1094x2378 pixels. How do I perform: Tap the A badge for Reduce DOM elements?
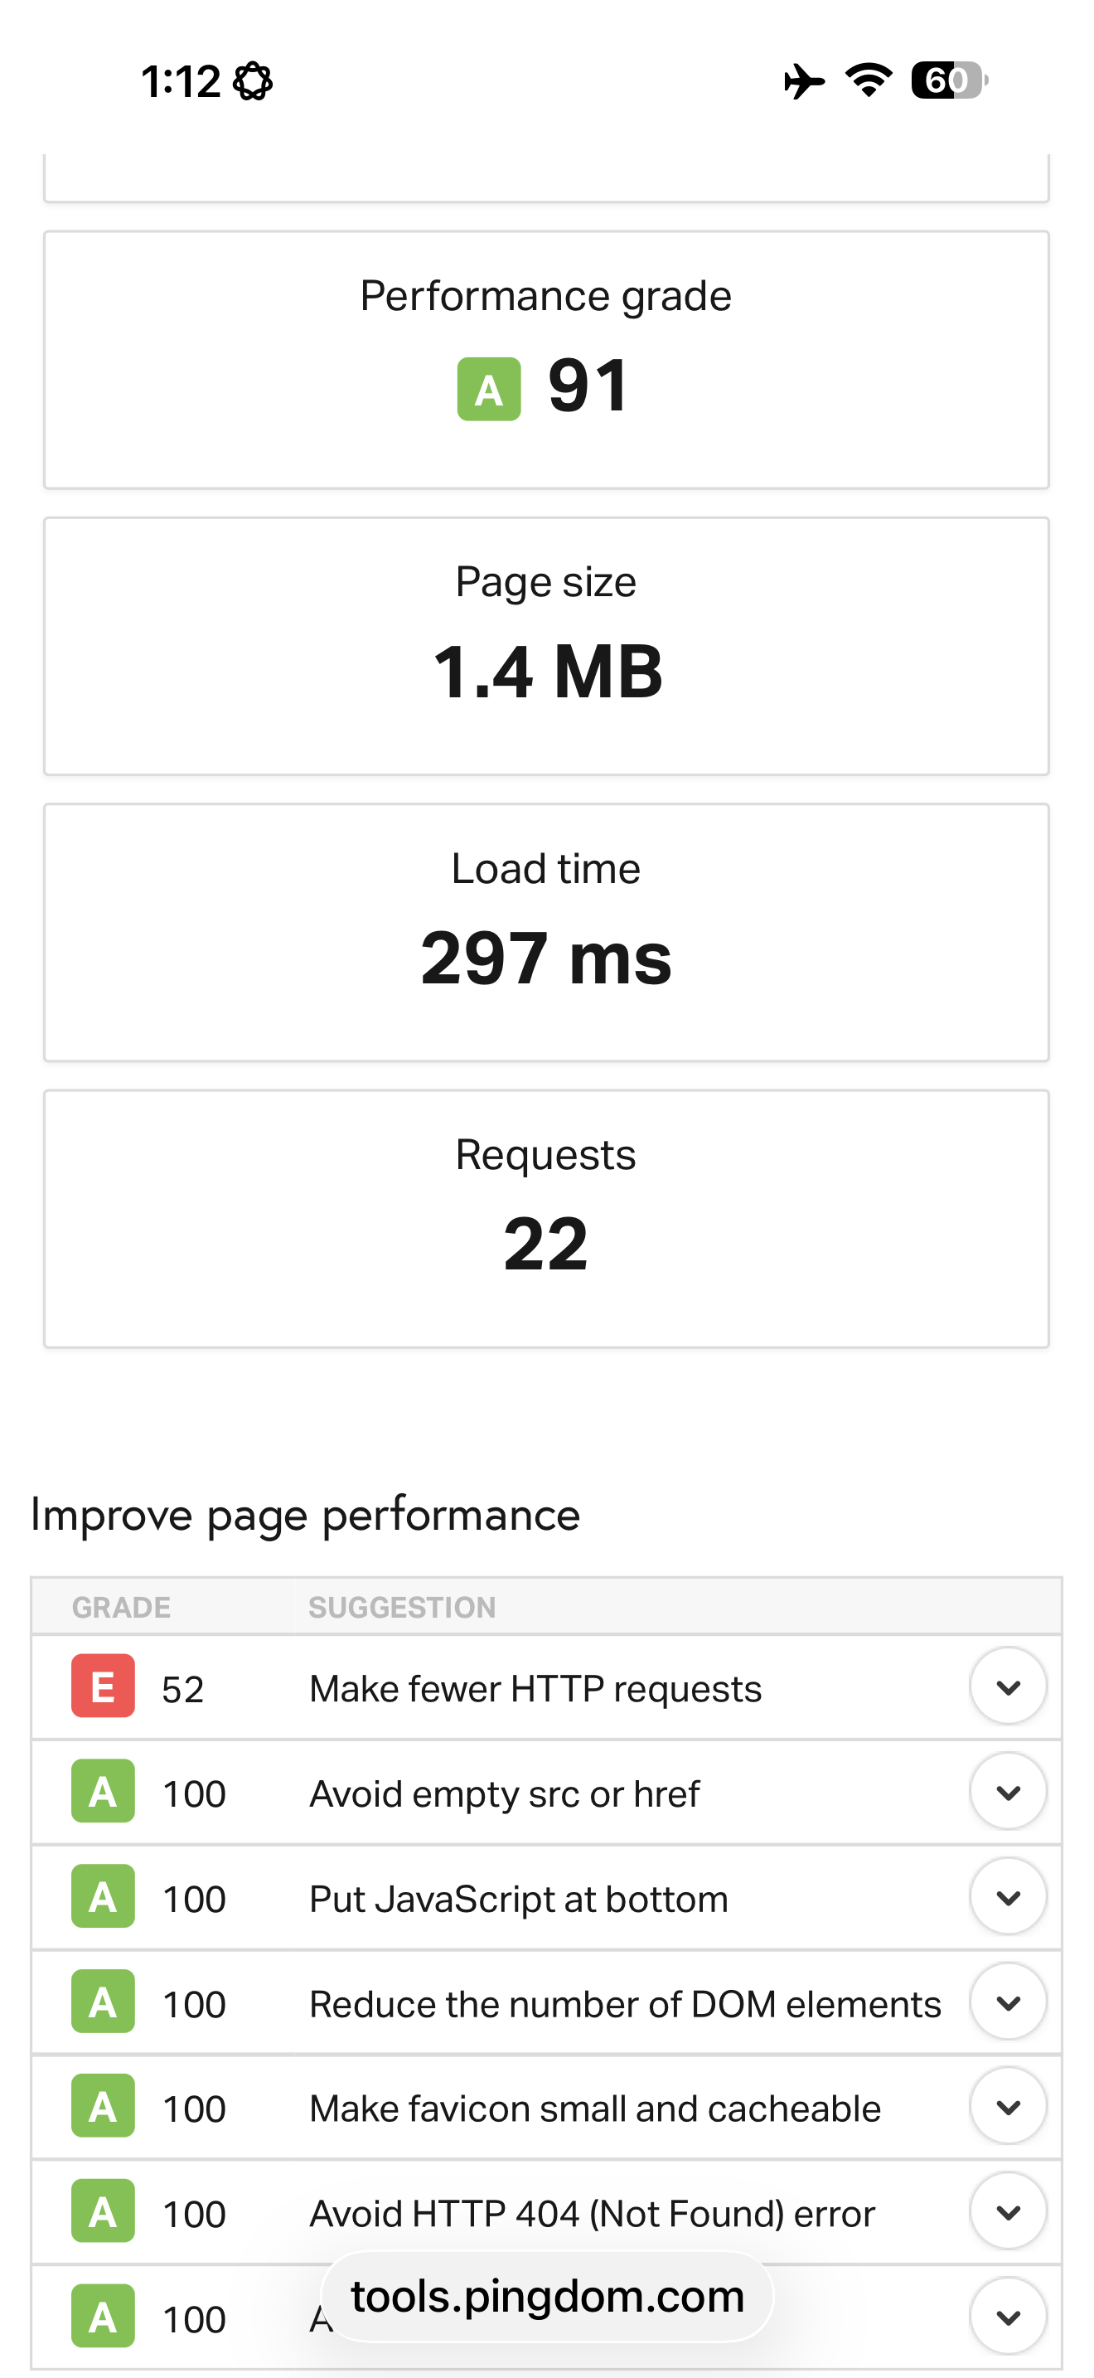tap(103, 2002)
